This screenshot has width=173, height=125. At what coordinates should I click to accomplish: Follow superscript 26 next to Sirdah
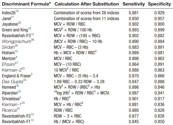16,45
